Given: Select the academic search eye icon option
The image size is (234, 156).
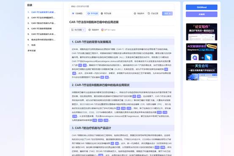Looking at the screenshot, I should click(x=93, y=13).
